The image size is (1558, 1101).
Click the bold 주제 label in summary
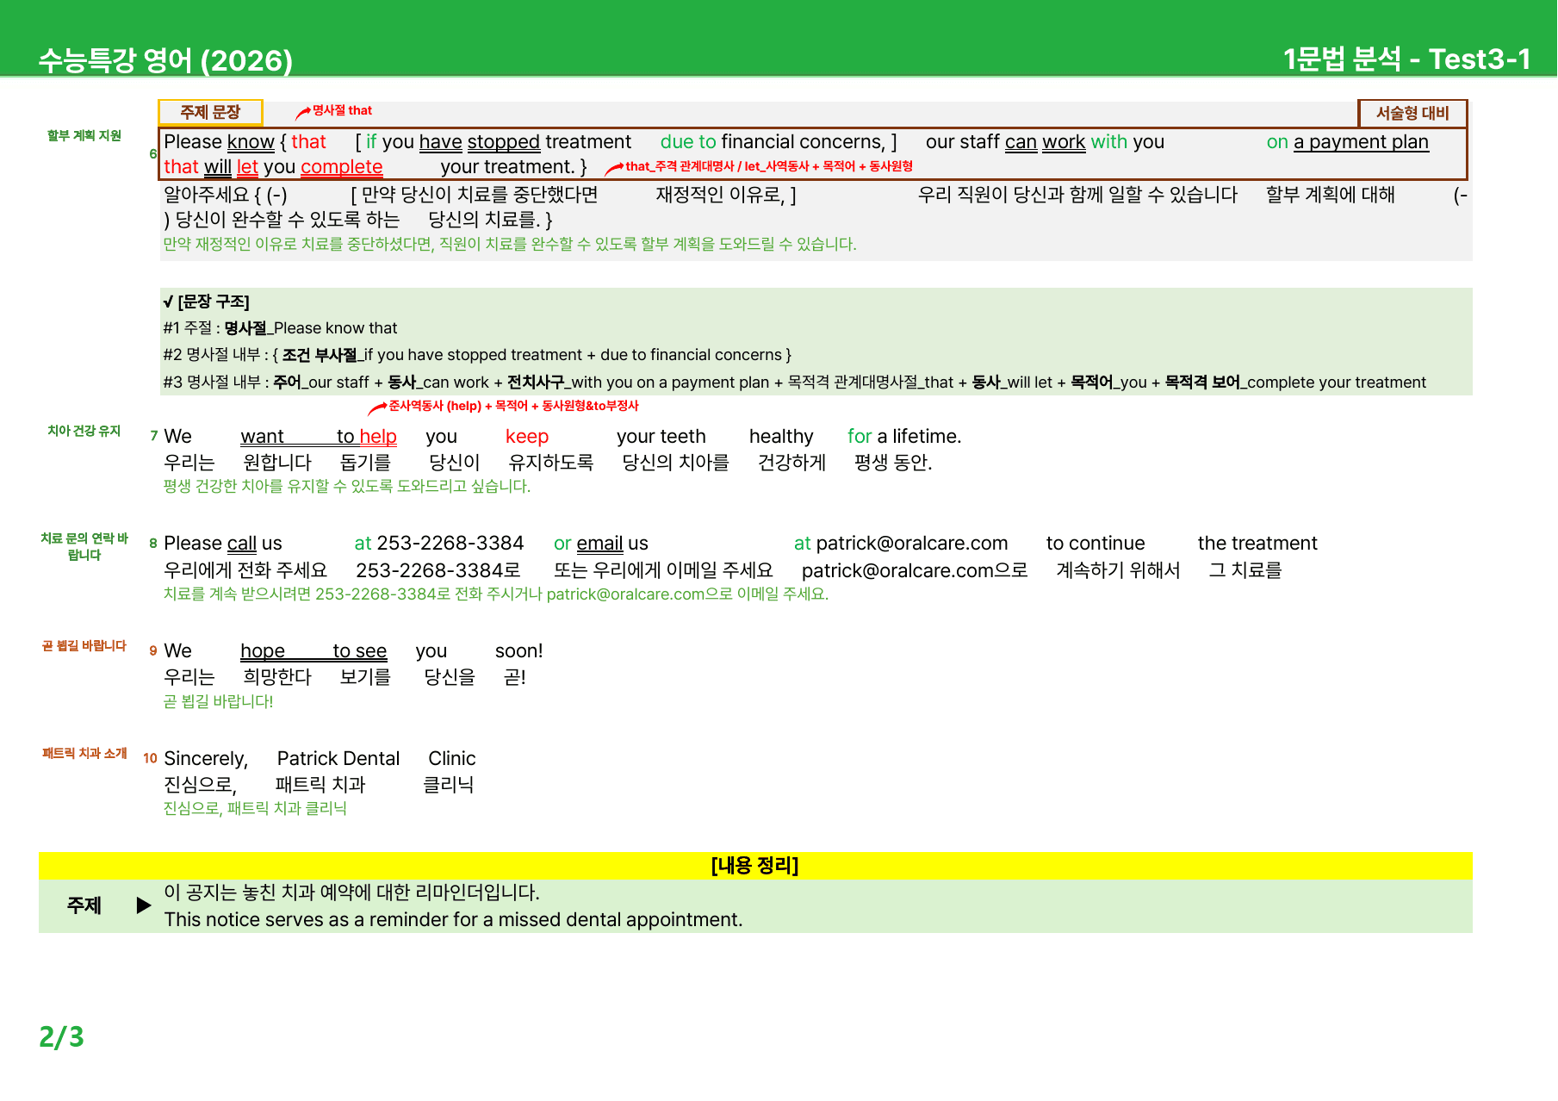pos(84,905)
